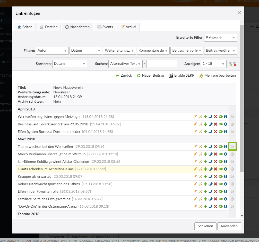Open the Anzeigen 1 - 18 dropdown

(x=213, y=64)
